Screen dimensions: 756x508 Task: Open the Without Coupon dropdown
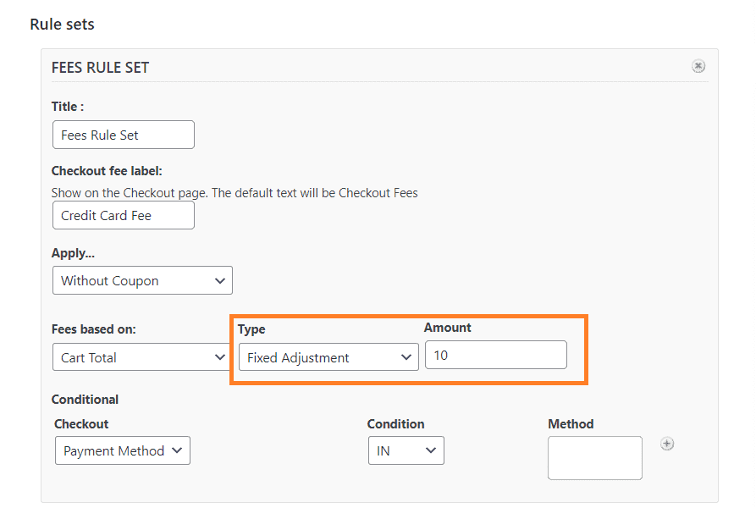coord(142,280)
